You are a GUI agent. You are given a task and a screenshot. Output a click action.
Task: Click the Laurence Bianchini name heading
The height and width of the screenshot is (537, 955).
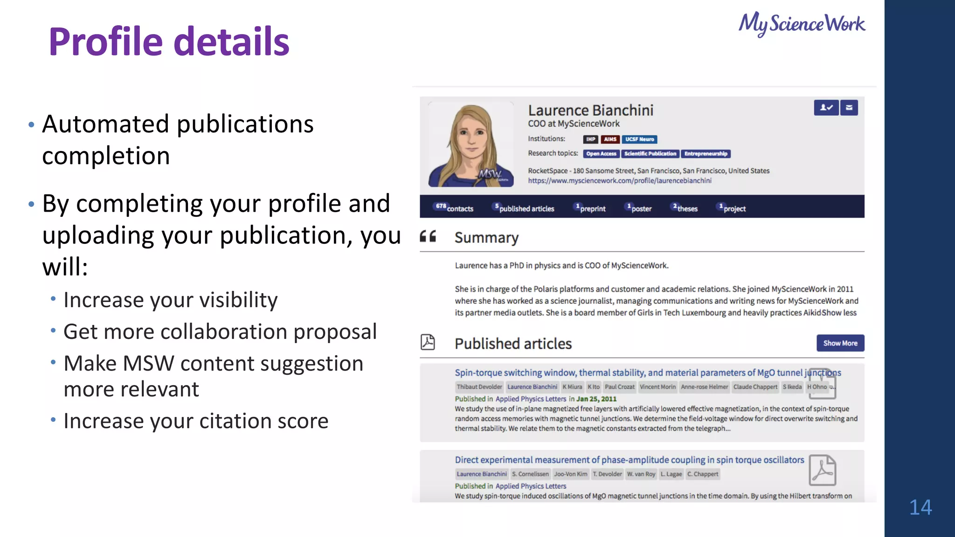point(591,110)
